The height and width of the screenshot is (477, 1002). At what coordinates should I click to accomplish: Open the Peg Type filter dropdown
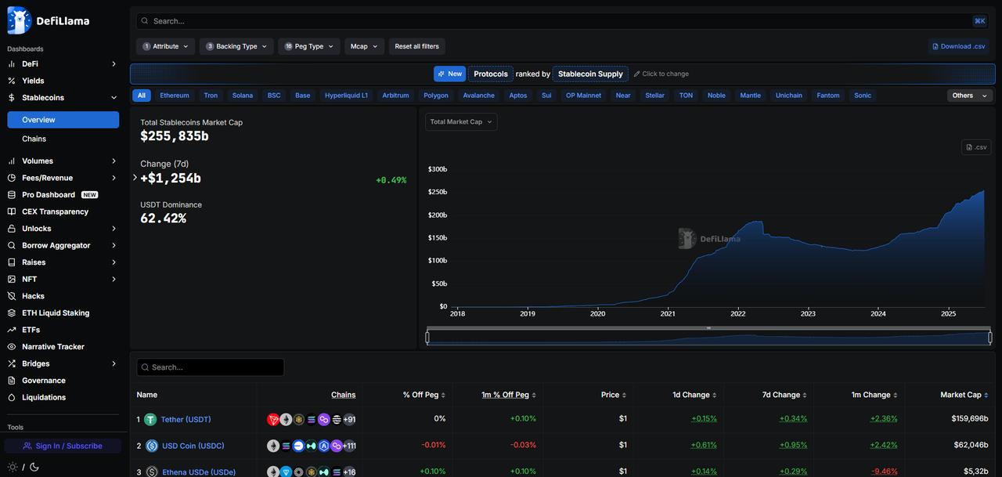[309, 46]
